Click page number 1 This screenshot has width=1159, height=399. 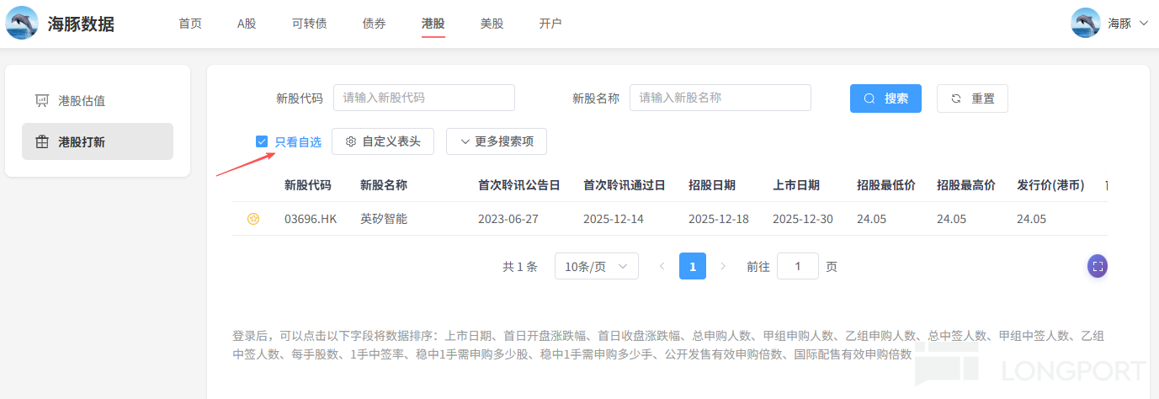693,266
